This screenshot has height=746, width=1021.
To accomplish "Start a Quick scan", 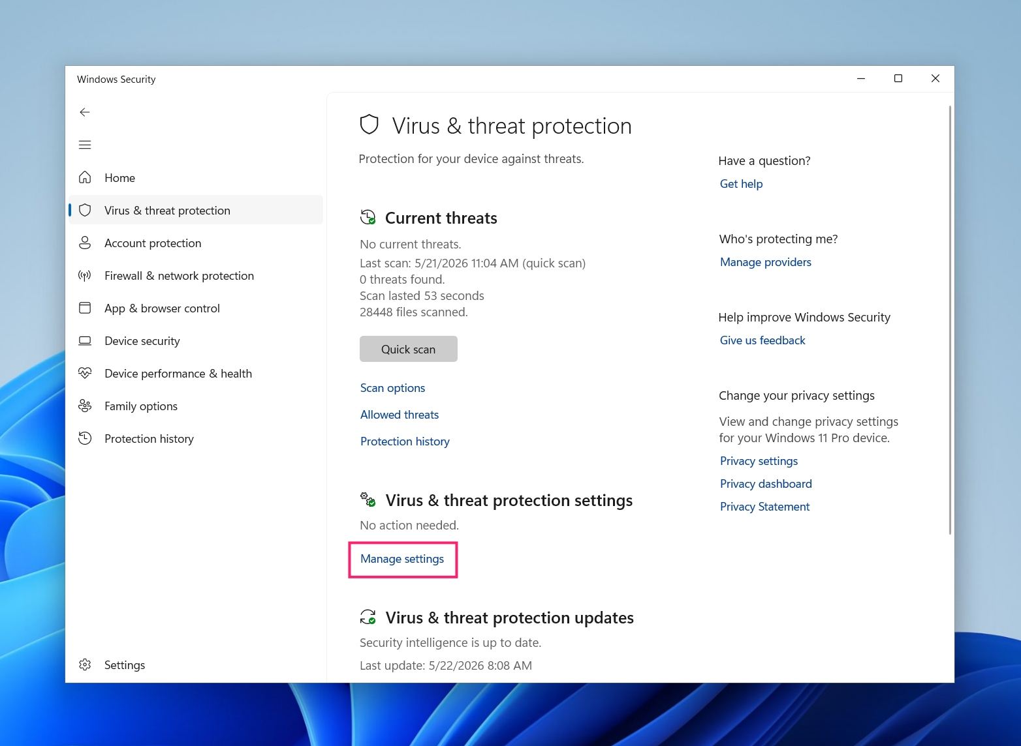I will pos(409,349).
